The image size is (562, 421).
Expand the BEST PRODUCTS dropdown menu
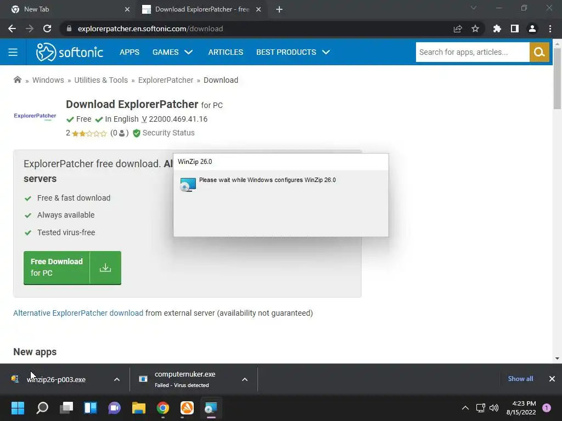[x=293, y=52]
